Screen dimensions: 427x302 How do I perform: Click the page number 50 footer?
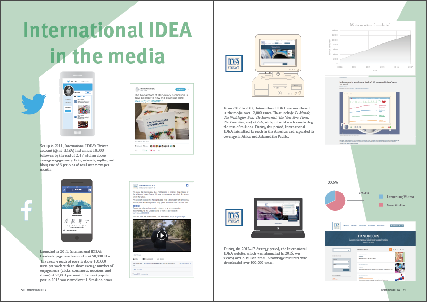[x=23, y=290]
